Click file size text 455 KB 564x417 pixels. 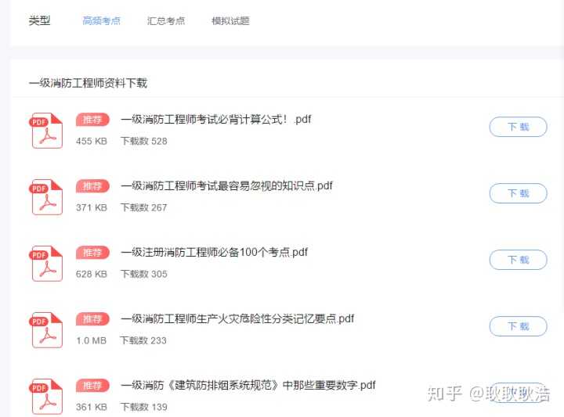[x=92, y=141]
